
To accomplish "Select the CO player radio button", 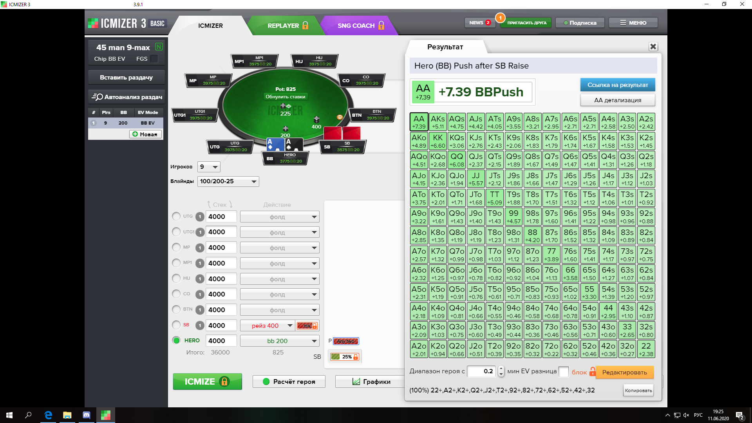I will pyautogui.click(x=176, y=294).
